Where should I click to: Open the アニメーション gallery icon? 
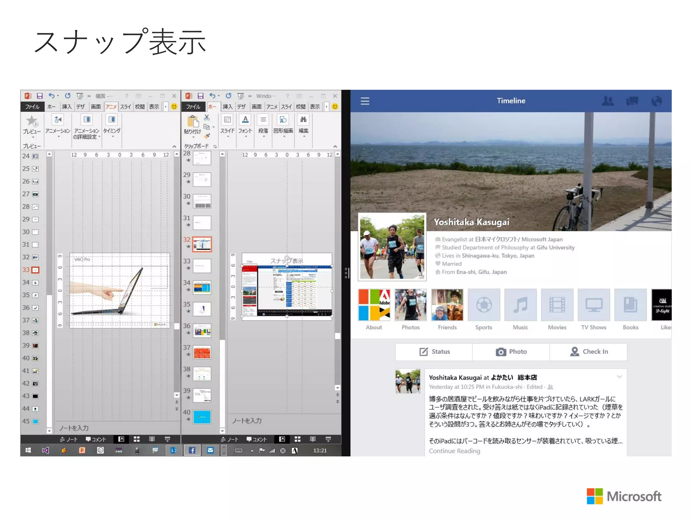coord(58,120)
